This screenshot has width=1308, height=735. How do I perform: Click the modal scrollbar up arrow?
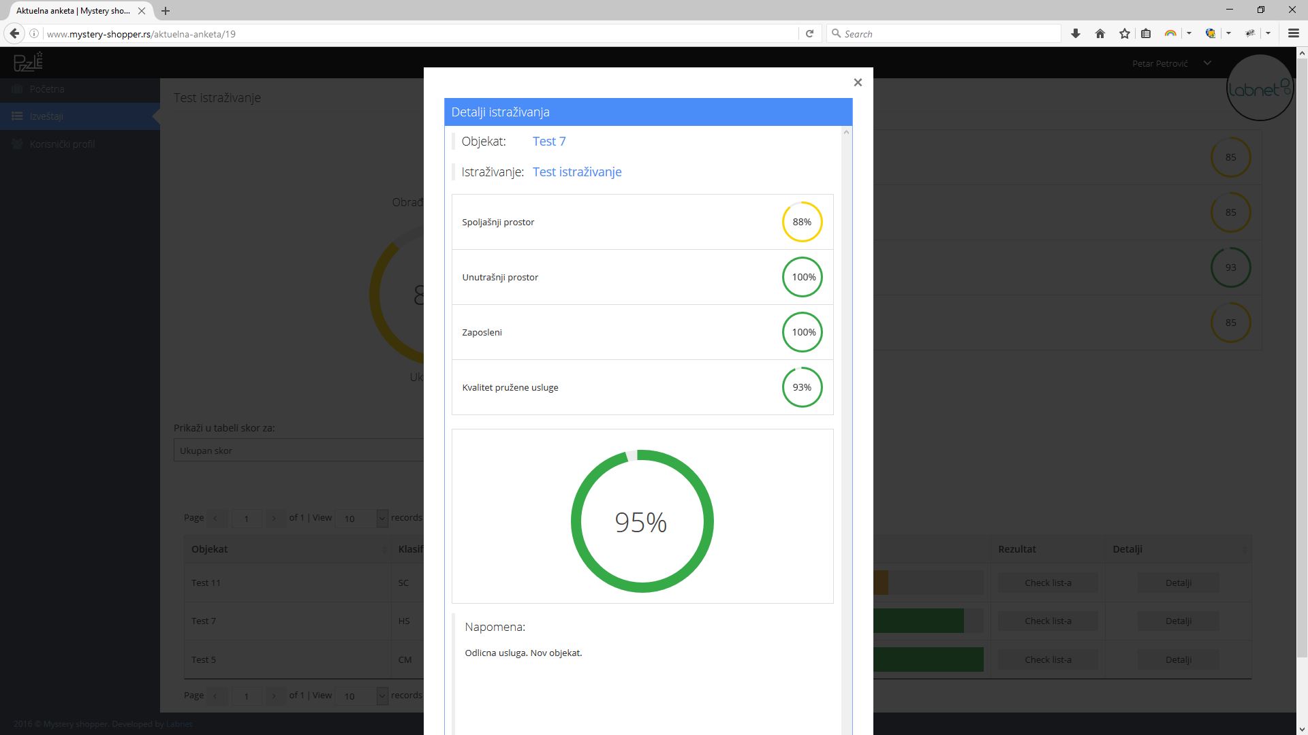pos(846,132)
